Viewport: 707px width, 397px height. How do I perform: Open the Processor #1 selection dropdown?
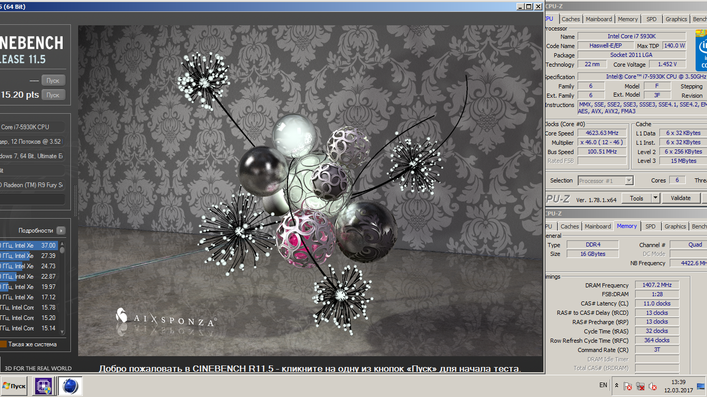[x=606, y=181]
